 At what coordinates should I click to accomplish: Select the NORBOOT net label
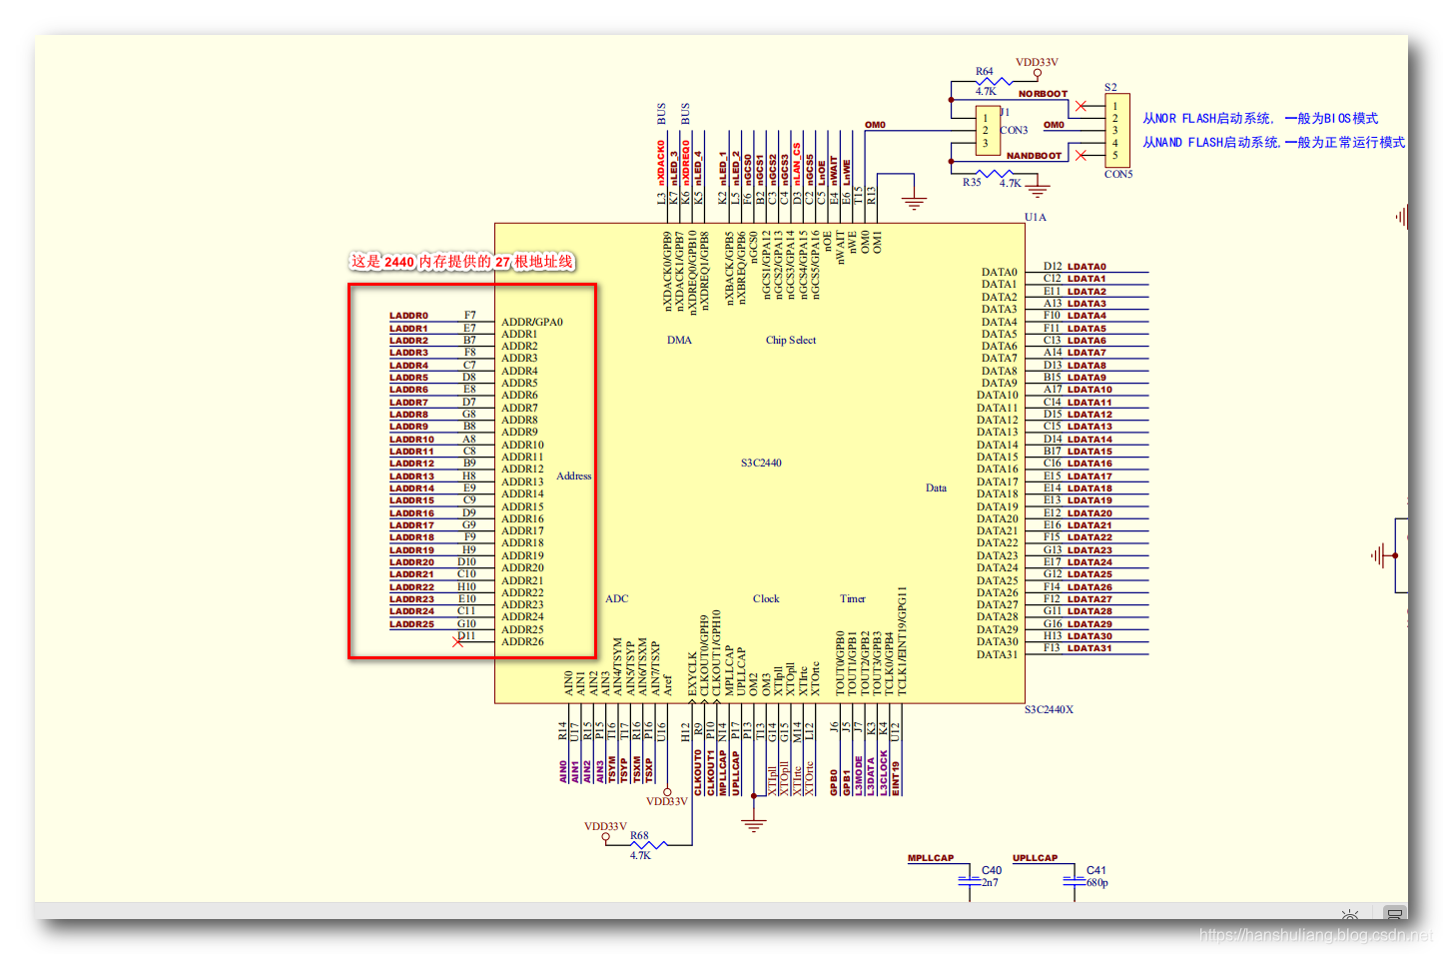pos(1043,94)
